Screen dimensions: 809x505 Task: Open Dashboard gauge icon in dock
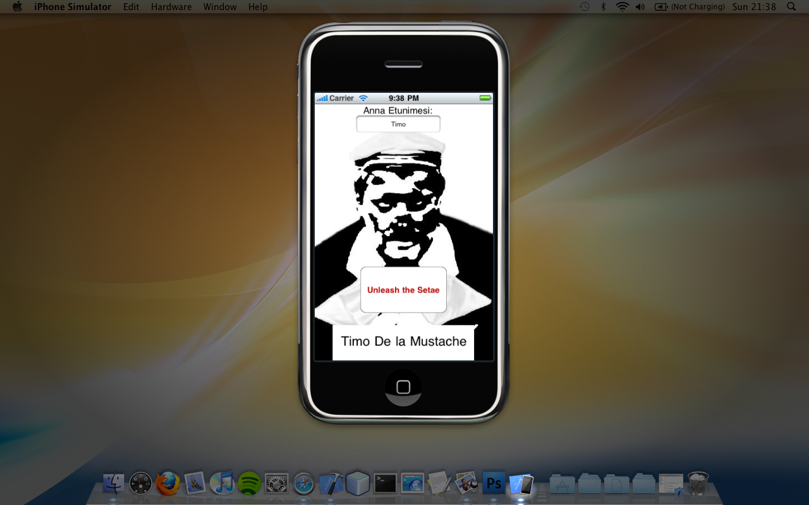click(x=140, y=484)
